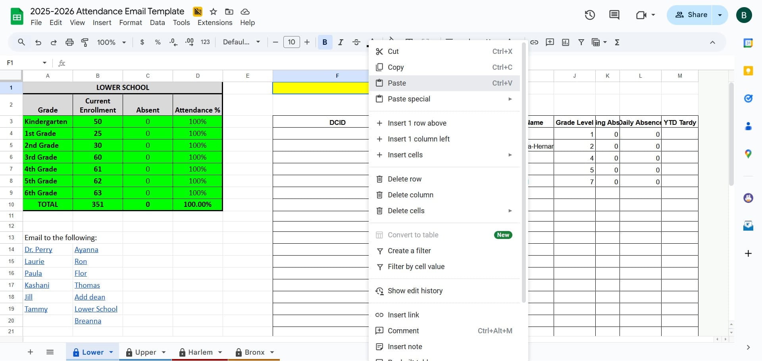Toggle strikethrough formatting
Viewport: 762px width, 361px height.
pos(356,42)
